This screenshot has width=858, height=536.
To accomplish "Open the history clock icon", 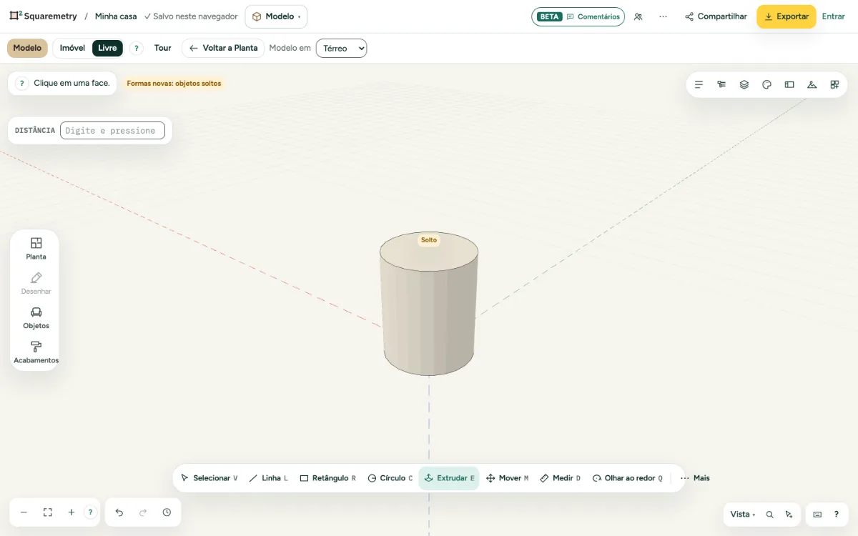I will pyautogui.click(x=167, y=512).
